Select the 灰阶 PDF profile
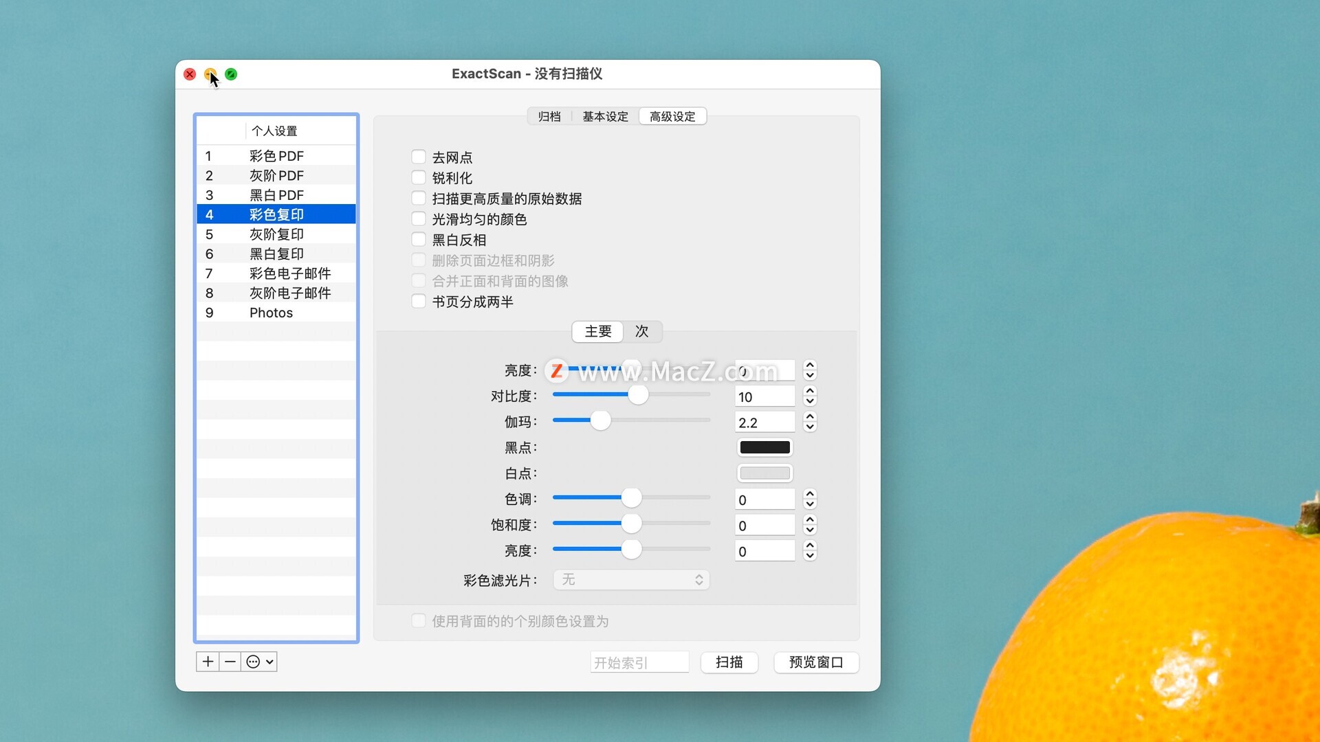 [276, 175]
